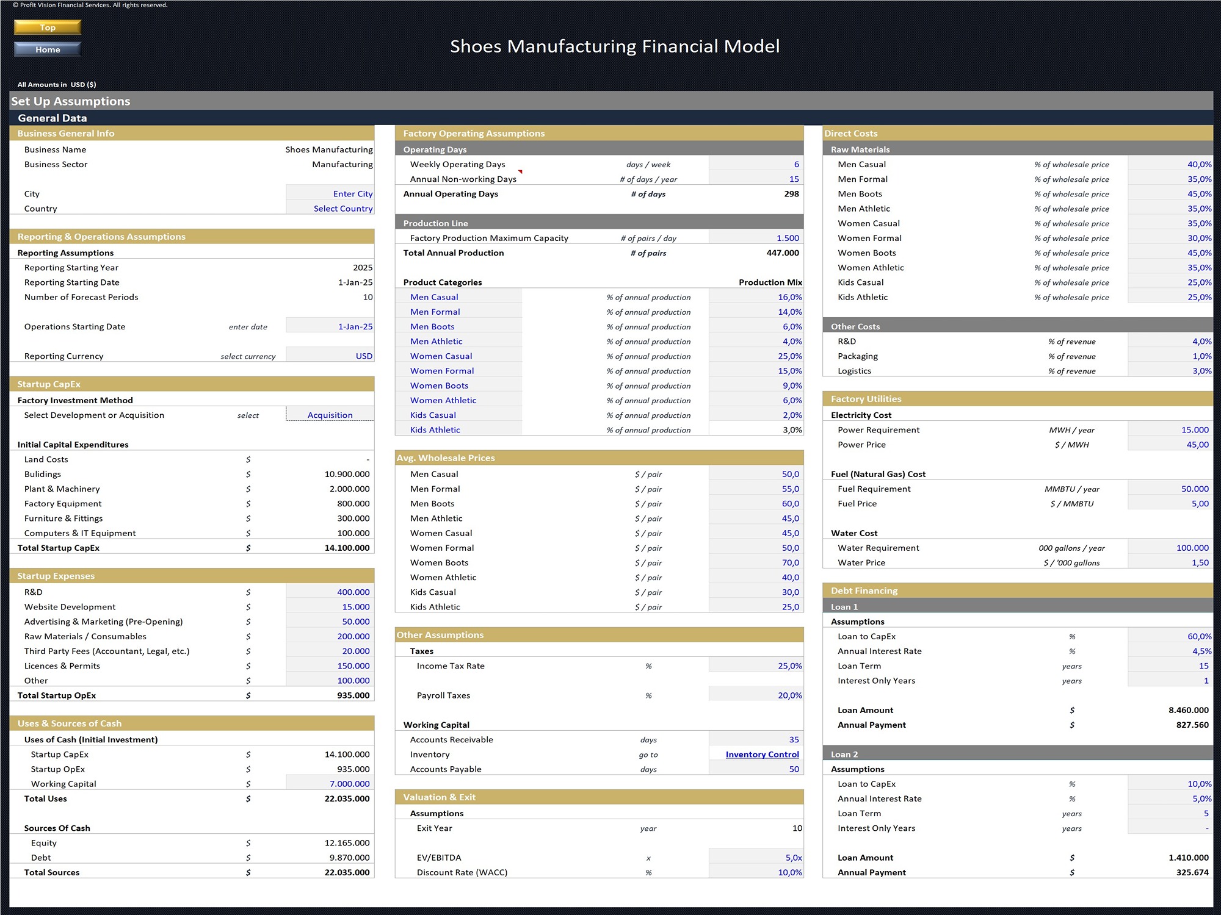Click the Home navigation button
This screenshot has height=915, width=1221.
point(47,49)
